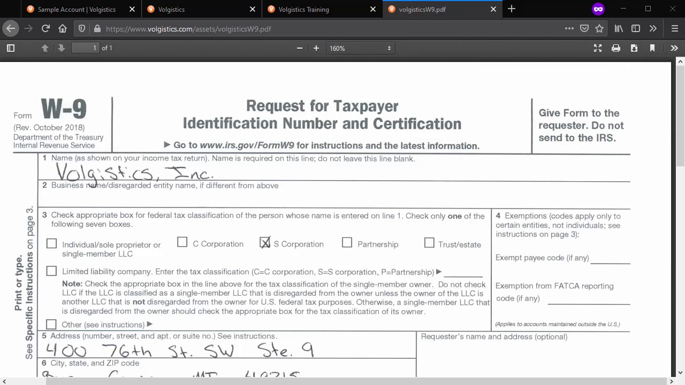The image size is (685, 385).
Task: Click www.irs.gov/FormW9 link text
Action: pos(247,145)
